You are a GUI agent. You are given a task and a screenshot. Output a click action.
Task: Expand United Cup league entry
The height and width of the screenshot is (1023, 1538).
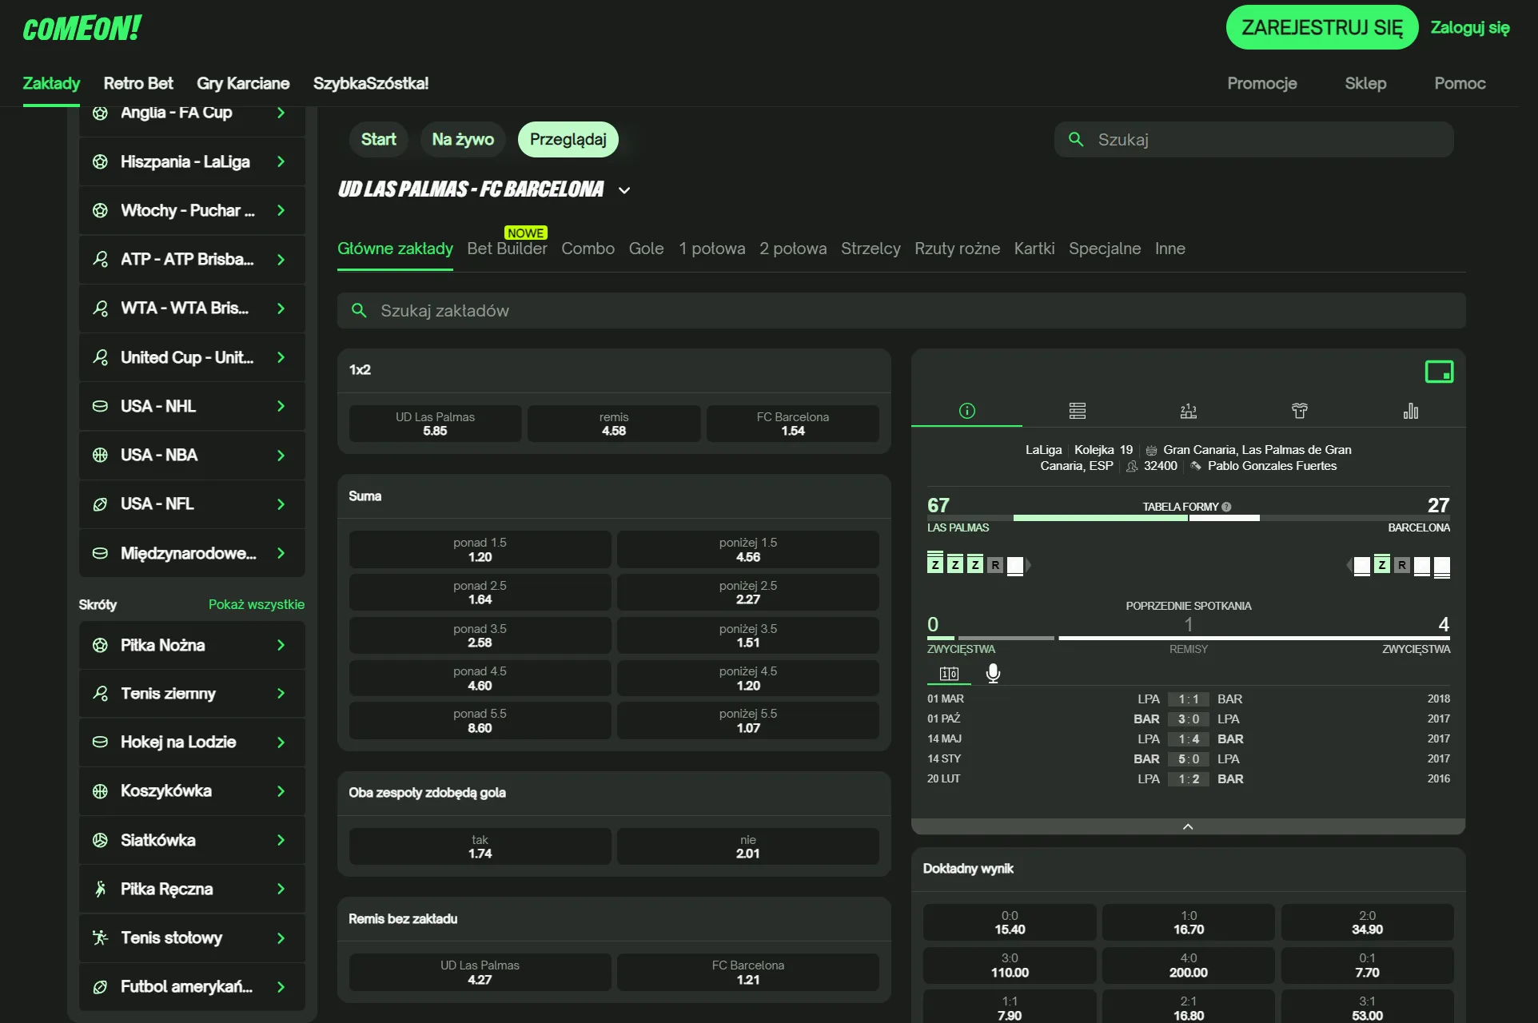tap(281, 357)
